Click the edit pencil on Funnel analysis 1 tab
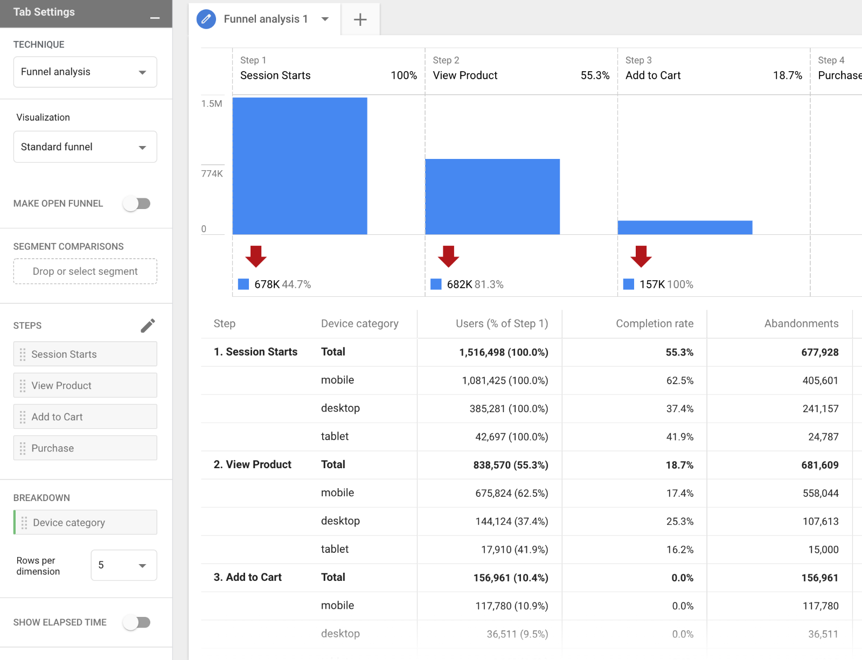 point(206,19)
